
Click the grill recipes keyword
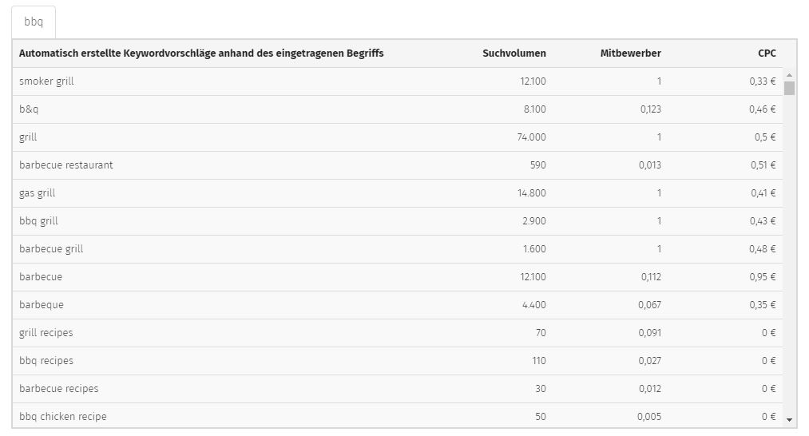[x=46, y=332]
